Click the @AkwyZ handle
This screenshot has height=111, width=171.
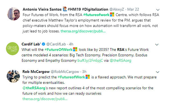pos(117,9)
